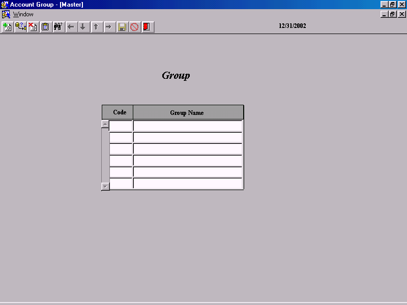Click the clipboard Paste icon
The image size is (407, 305).
click(45, 27)
